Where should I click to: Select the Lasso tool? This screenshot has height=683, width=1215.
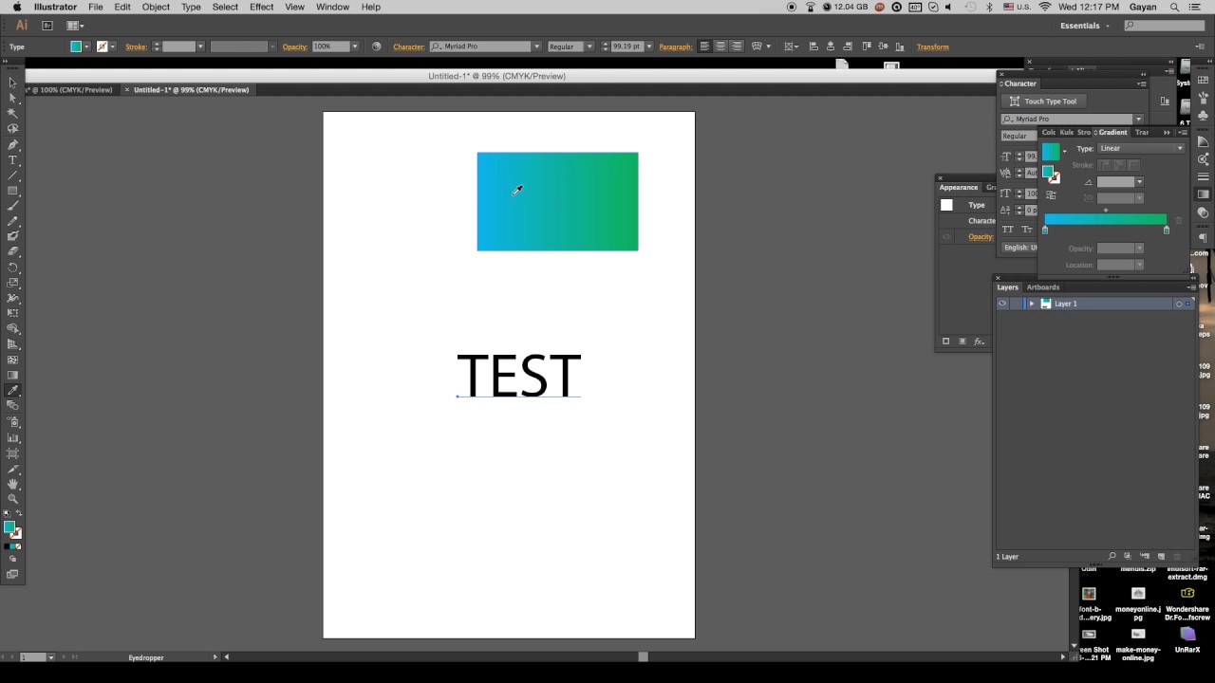(x=12, y=129)
